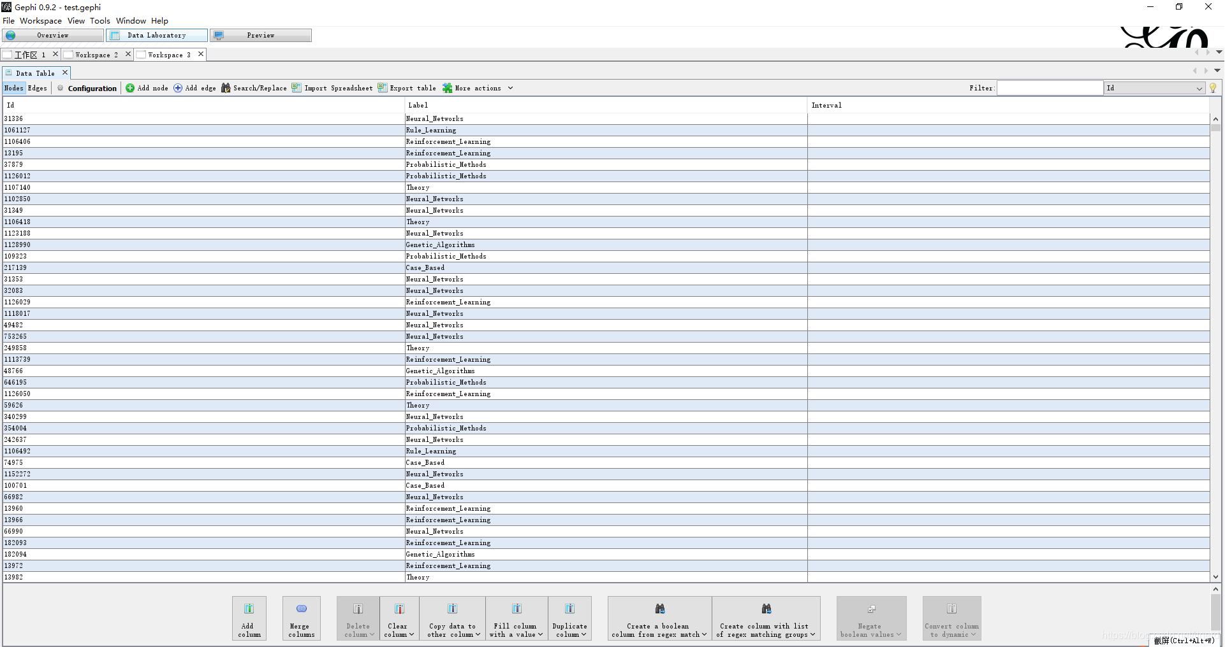This screenshot has height=647, width=1225.
Task: Click the Merge columns icon
Action: [x=302, y=609]
